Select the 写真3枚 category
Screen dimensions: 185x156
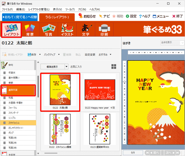click(x=18, y=148)
